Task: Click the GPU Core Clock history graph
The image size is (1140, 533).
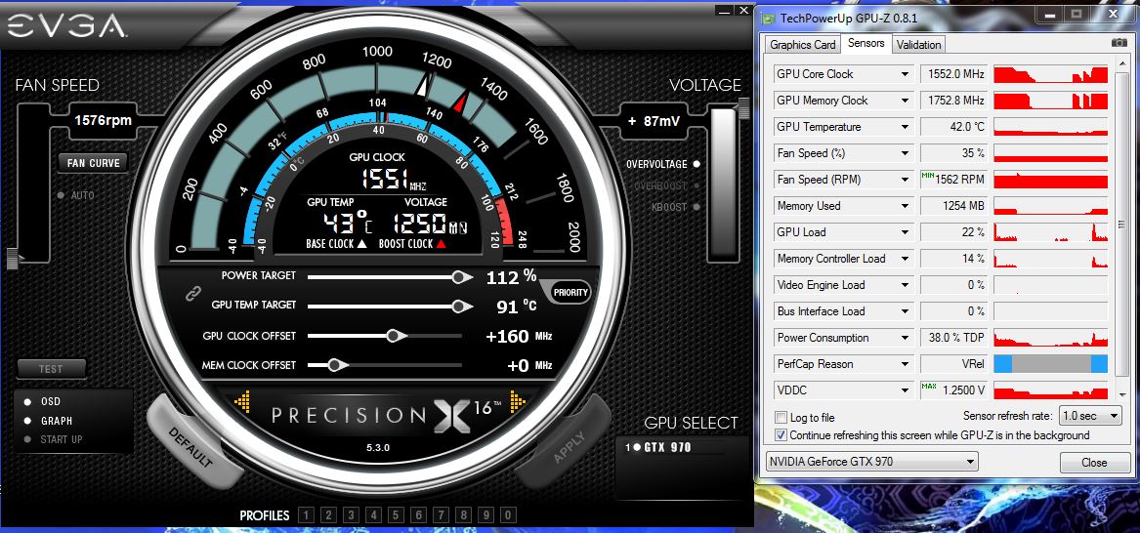Action: coord(1050,74)
